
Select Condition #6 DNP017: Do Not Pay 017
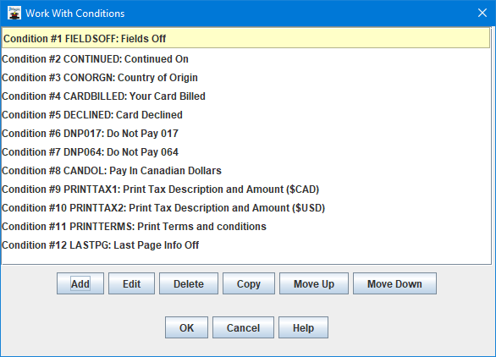click(x=245, y=134)
